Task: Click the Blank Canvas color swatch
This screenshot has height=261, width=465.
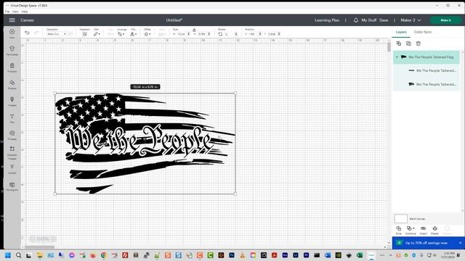Action: pos(400,219)
